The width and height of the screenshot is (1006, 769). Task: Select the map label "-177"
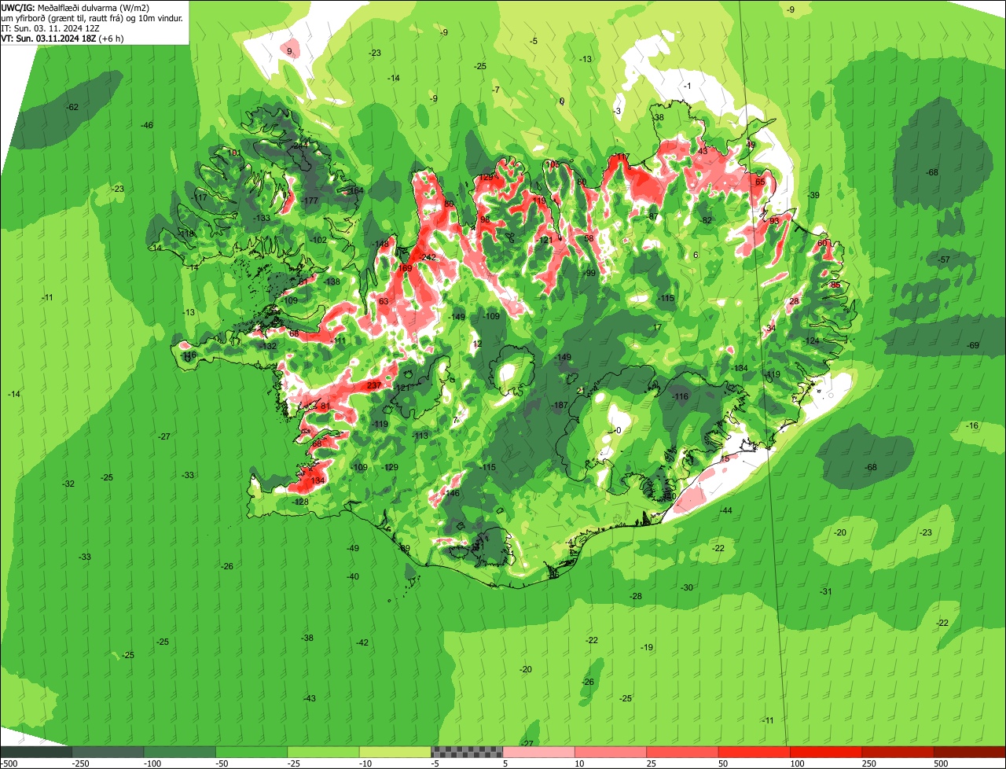[x=310, y=201]
